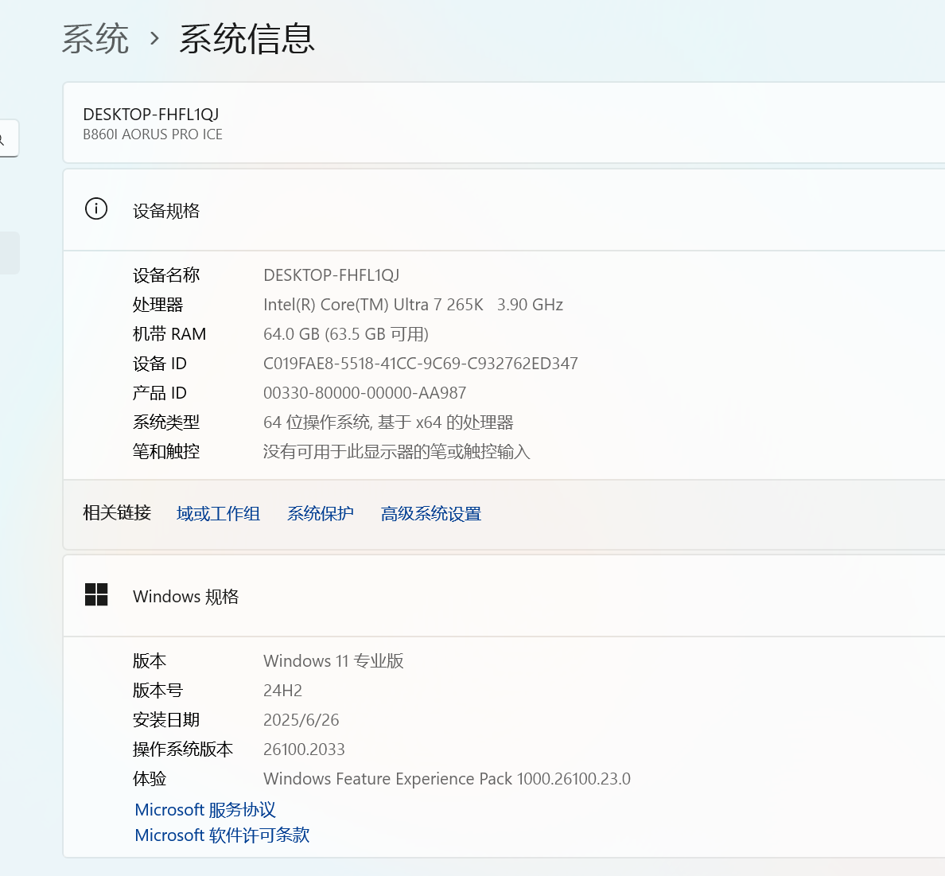Click the 安装日期 value 2025/6/26
The height and width of the screenshot is (876, 945).
[301, 720]
